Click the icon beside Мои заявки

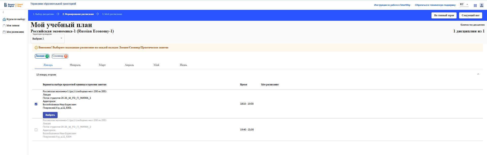tap(4, 26)
